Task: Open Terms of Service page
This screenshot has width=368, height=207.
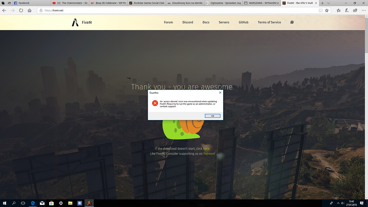Action: (x=269, y=22)
